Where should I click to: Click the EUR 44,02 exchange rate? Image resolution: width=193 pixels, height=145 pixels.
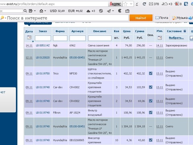[x=75, y=11]
